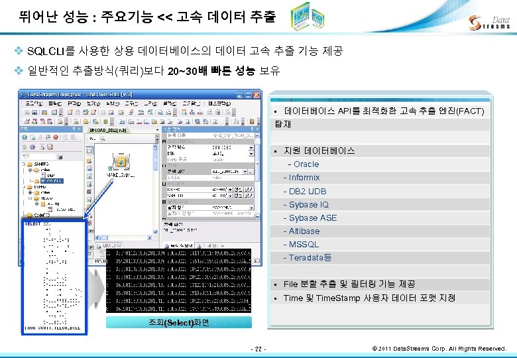Close the left project tree panel

click(x=79, y=129)
